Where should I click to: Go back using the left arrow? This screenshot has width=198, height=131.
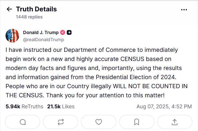coord(9,9)
